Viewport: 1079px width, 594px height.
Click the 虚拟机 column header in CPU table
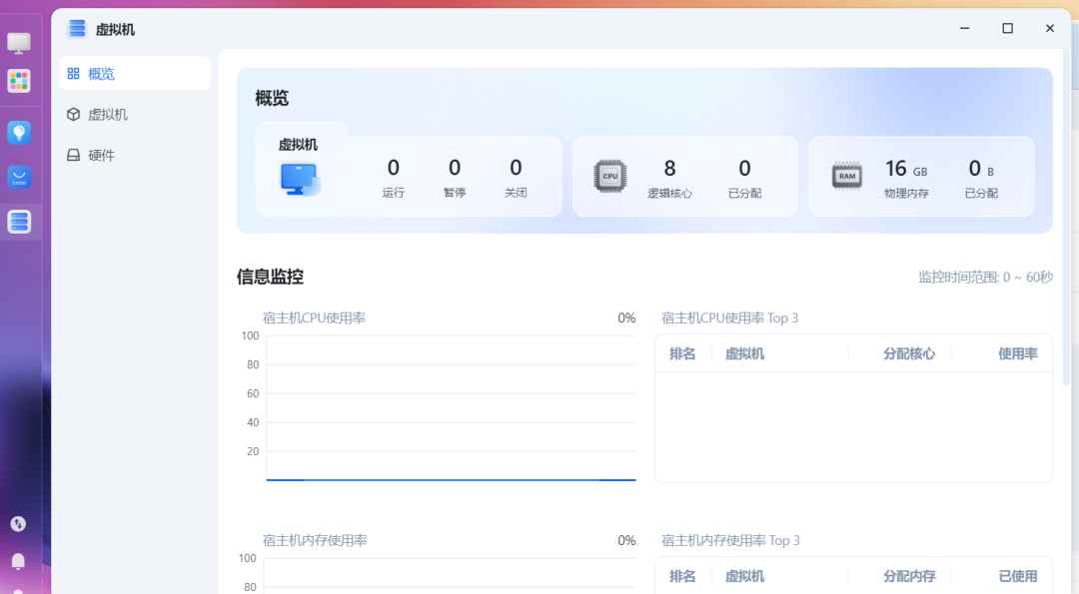tap(744, 354)
